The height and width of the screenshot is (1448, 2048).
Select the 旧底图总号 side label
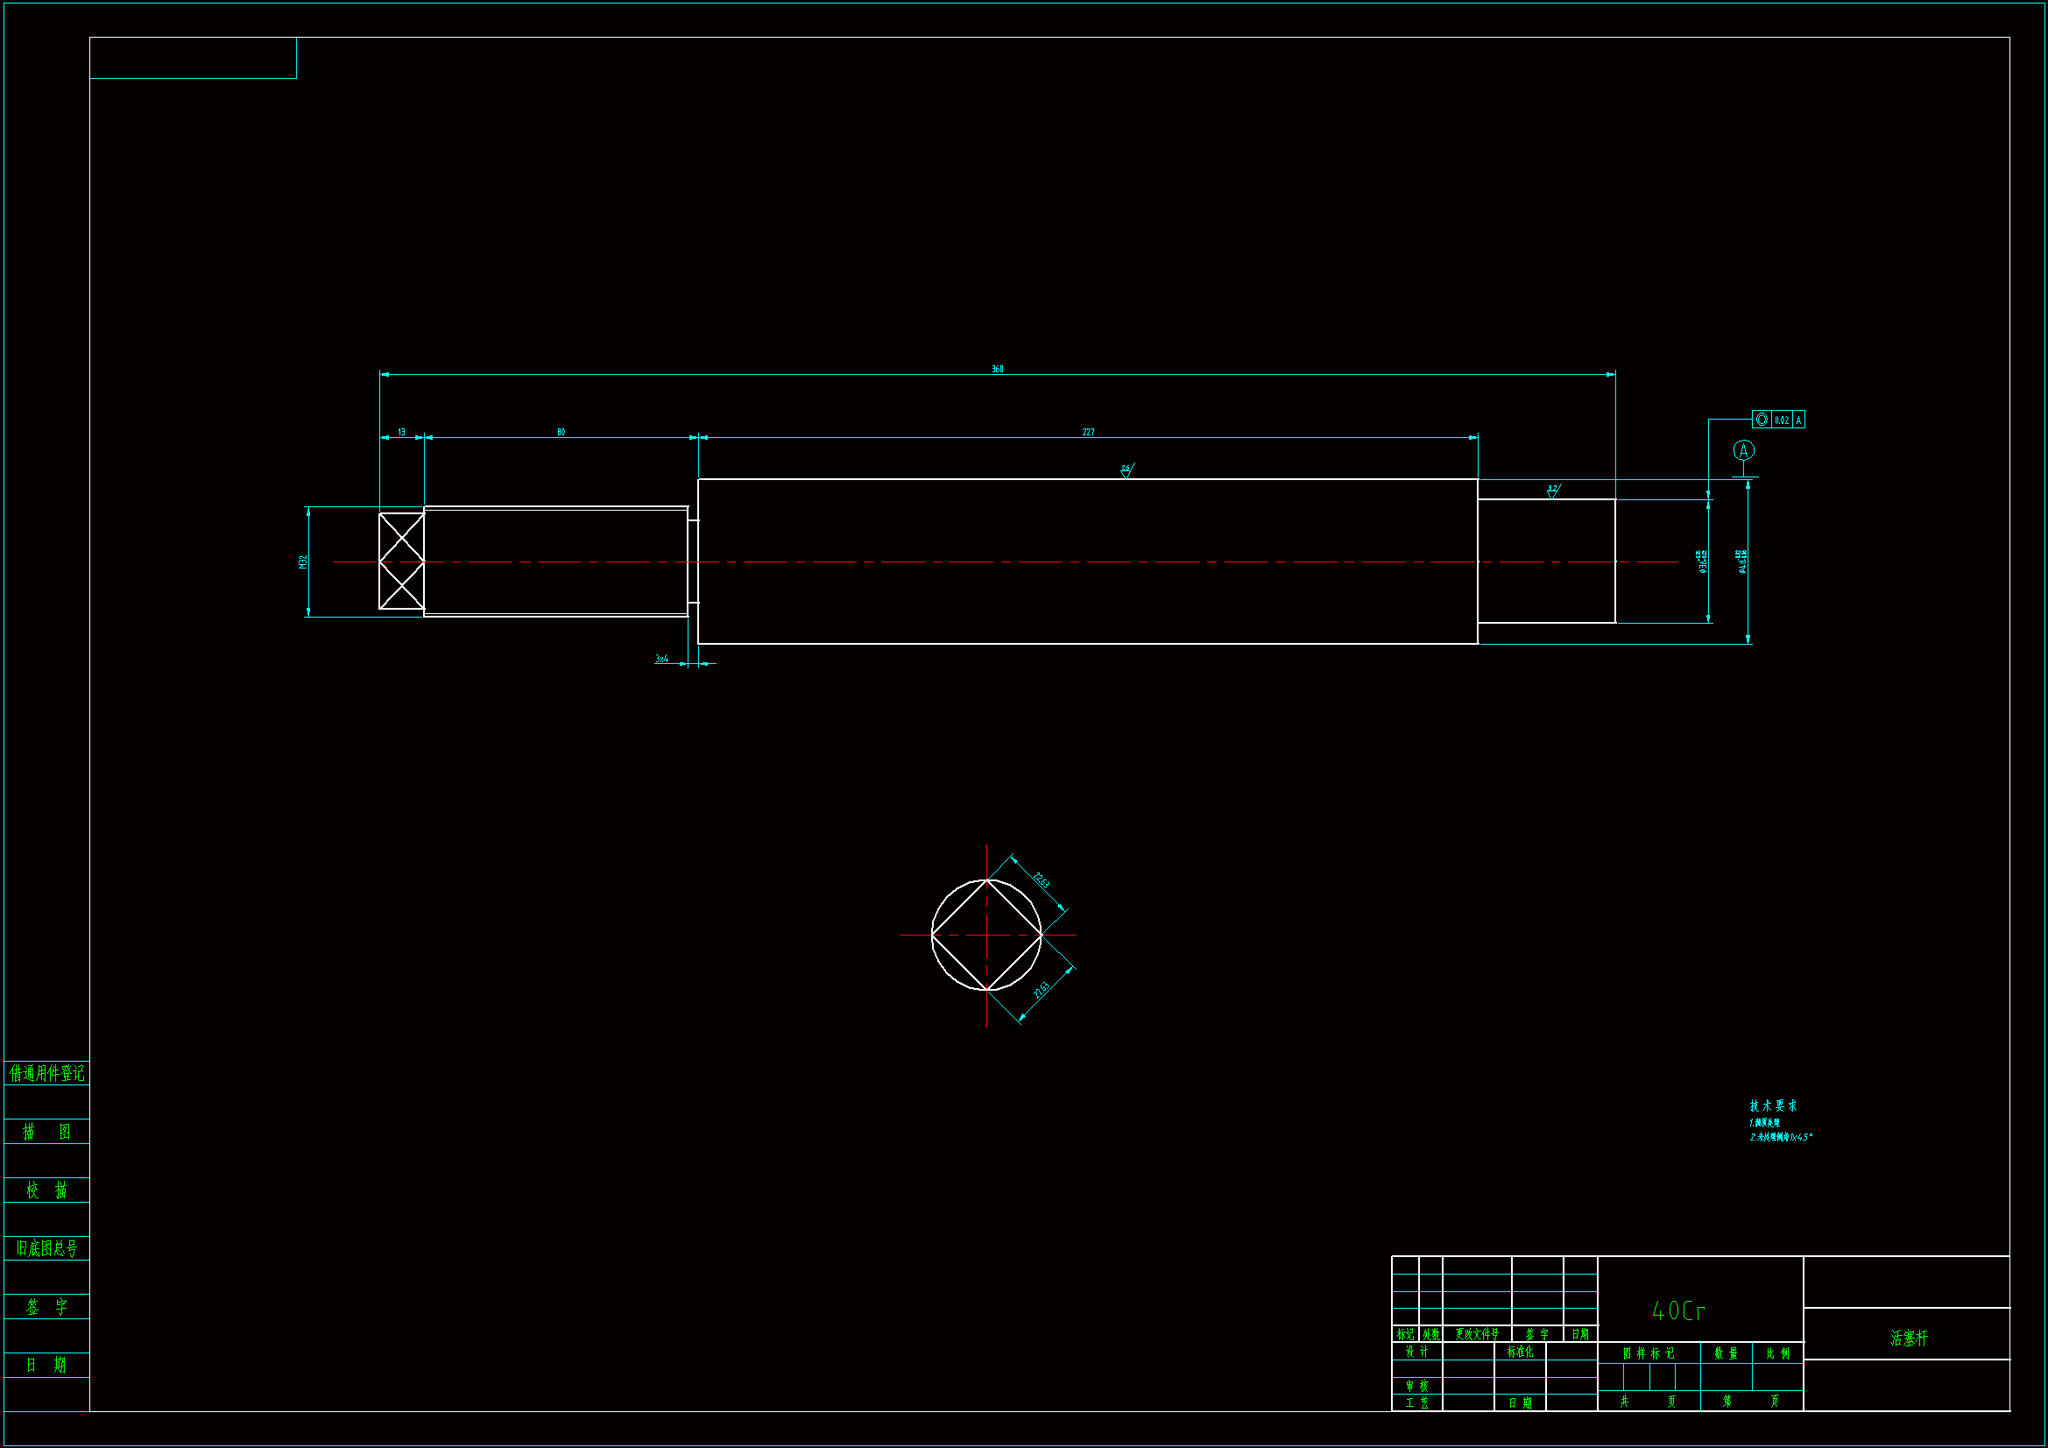[46, 1249]
